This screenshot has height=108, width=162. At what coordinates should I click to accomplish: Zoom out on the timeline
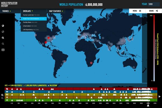coord(2,98)
